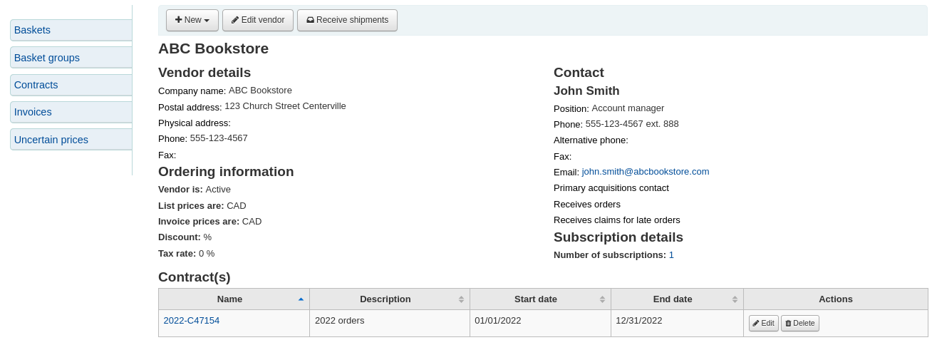Click the Actions column header

tap(835, 299)
